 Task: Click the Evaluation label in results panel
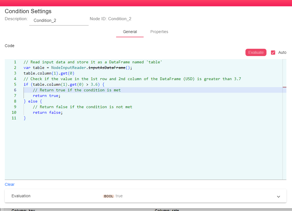[x=21, y=196]
